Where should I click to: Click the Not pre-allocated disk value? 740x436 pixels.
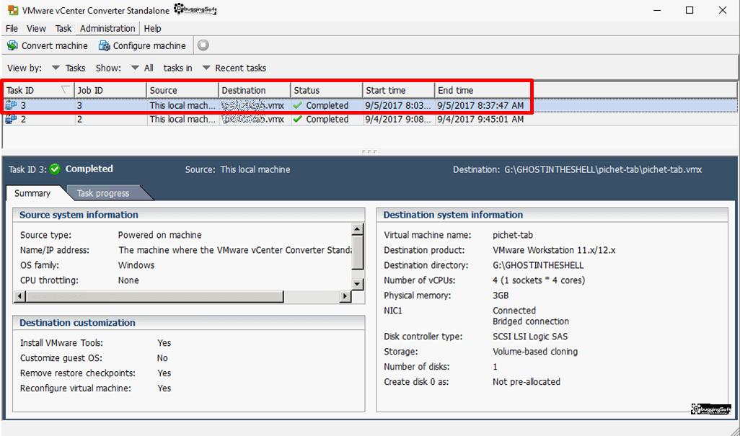tap(527, 381)
